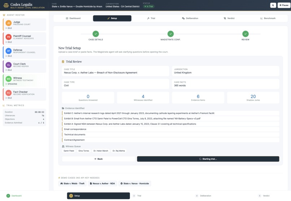The height and width of the screenshot is (201, 291).
Task: Click the Case Title field value
Action: pos(101,73)
